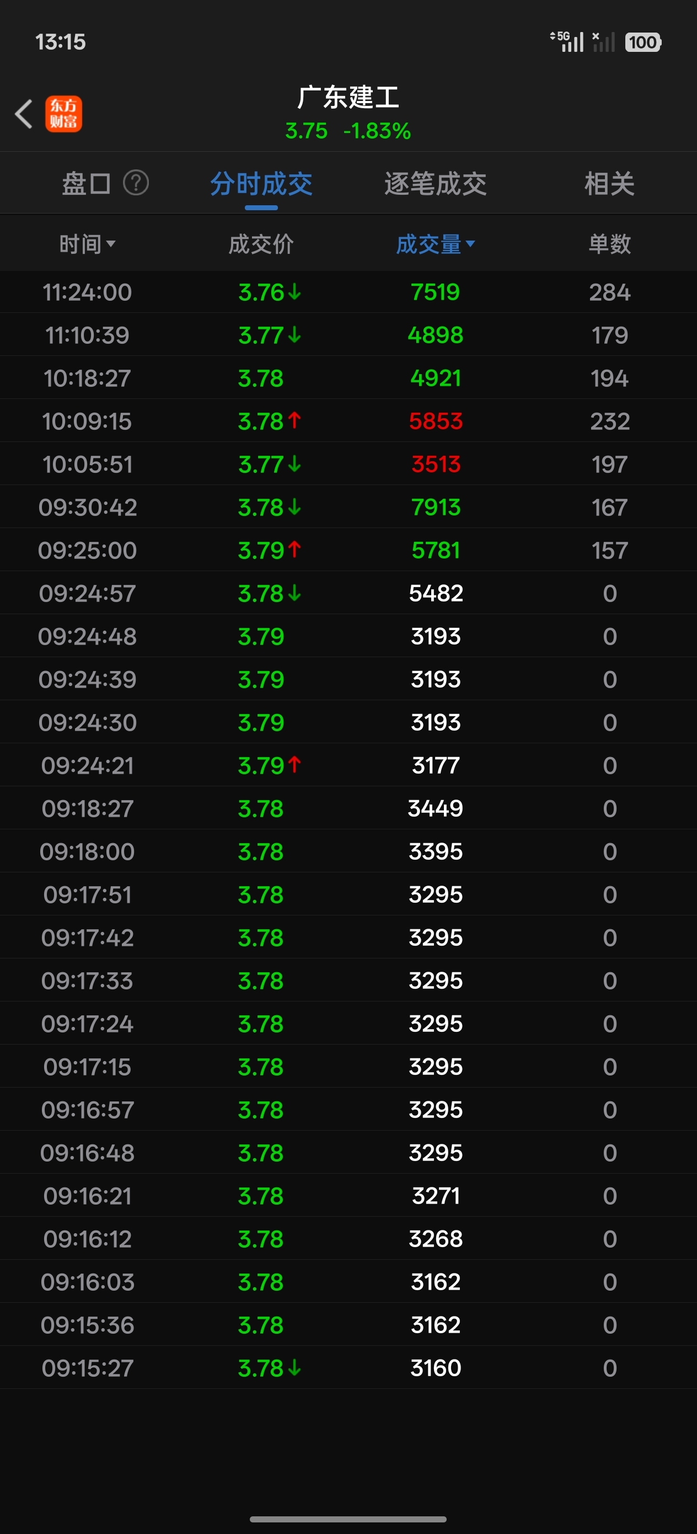Viewport: 697px width, 1534px height.
Task: Tap red volume value 3513
Action: coord(436,464)
